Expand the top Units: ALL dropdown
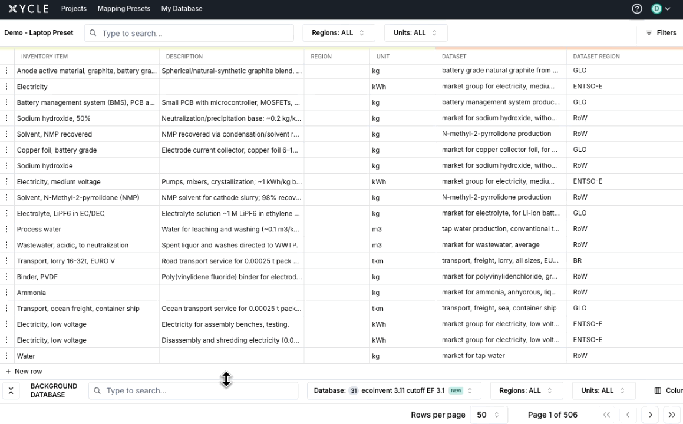The height and width of the screenshot is (424, 683). click(415, 33)
